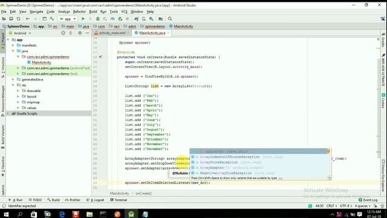This screenshot has height=218, width=387.
Task: Expand the generatedJava folder
Action: [x=13, y=79]
